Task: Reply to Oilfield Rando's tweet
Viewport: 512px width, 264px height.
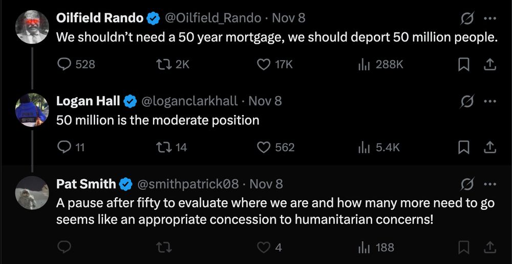Action: click(64, 64)
